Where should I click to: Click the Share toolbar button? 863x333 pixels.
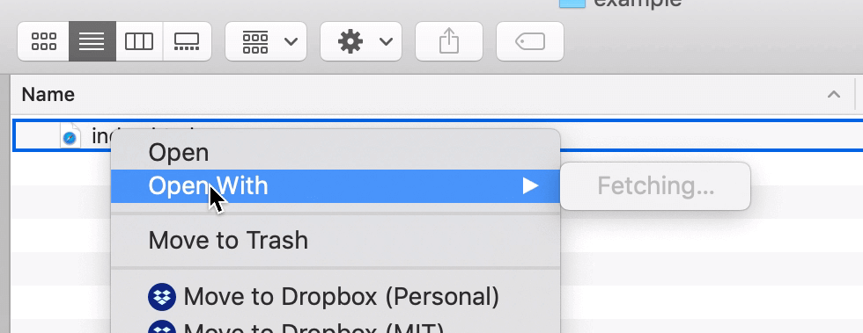(449, 41)
